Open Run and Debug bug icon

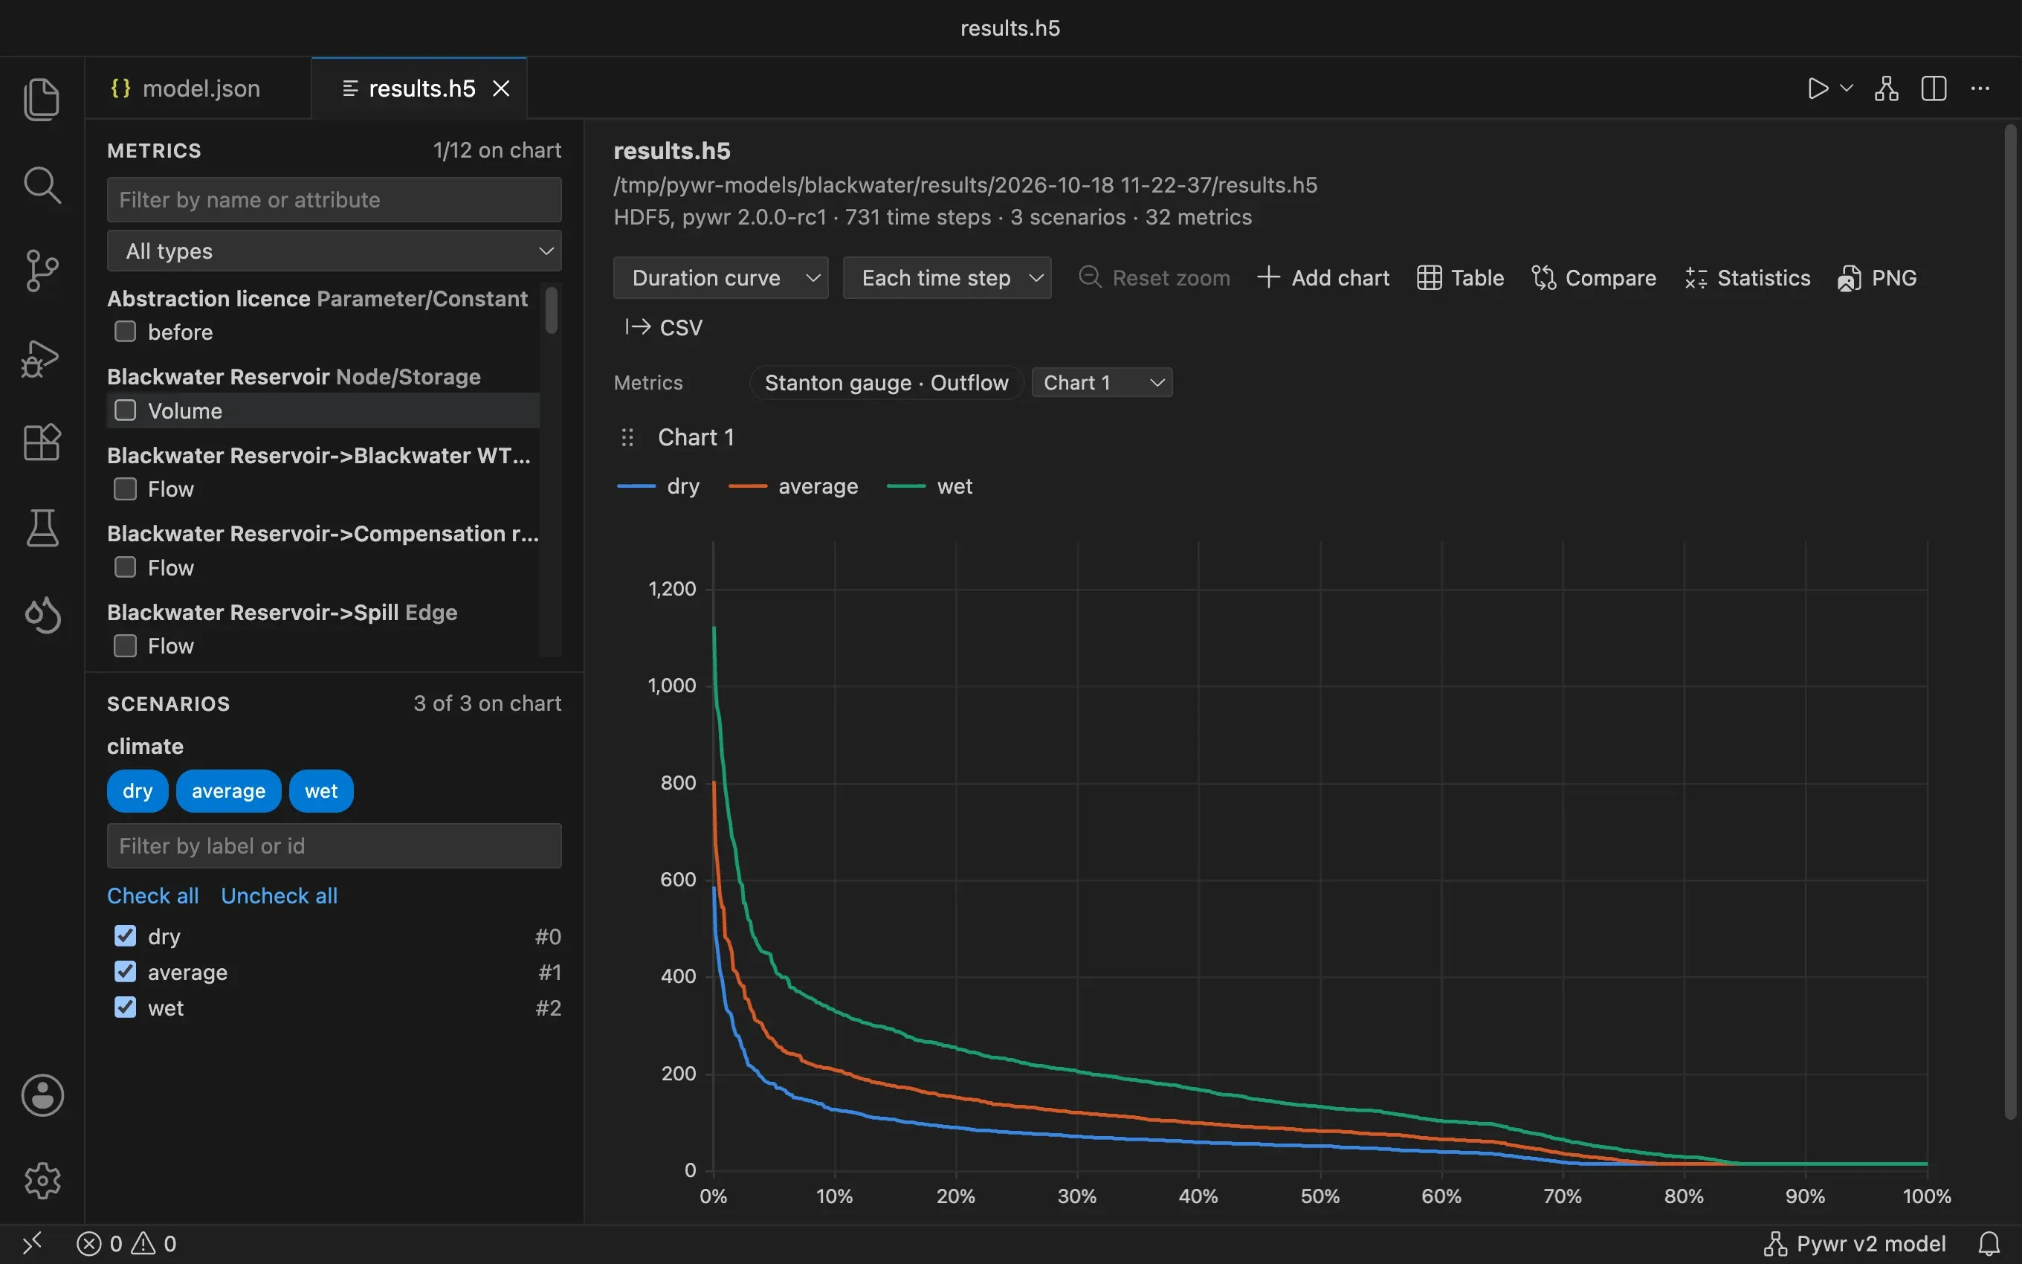coord(42,358)
